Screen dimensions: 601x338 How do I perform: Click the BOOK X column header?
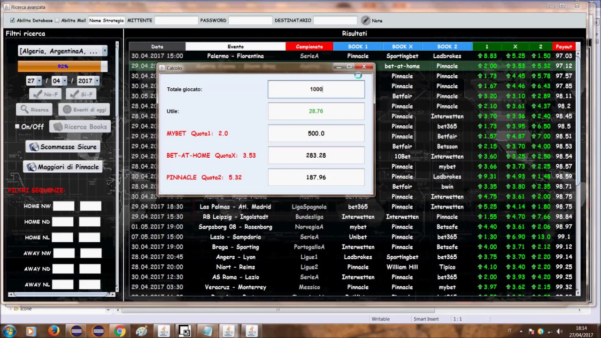pos(402,46)
